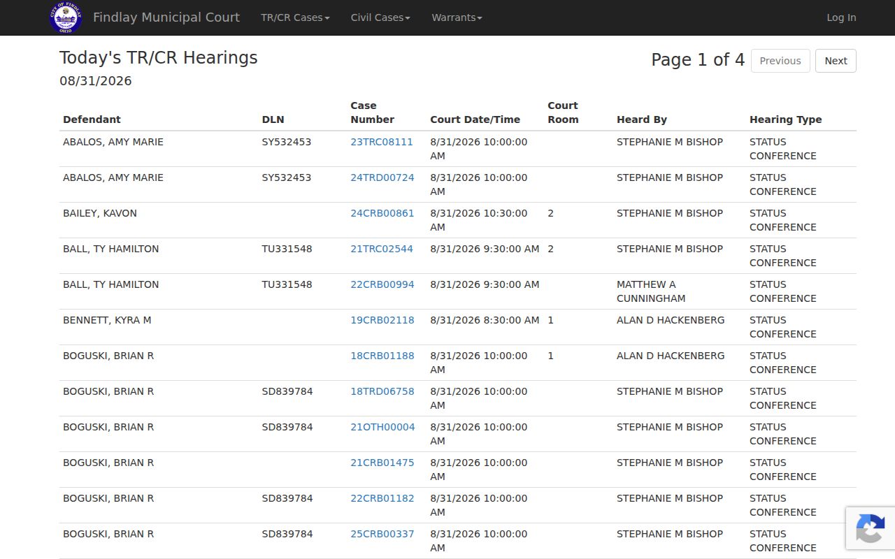Click the disabled Previous page button
Viewport: 895px width, 559px height.
point(780,61)
